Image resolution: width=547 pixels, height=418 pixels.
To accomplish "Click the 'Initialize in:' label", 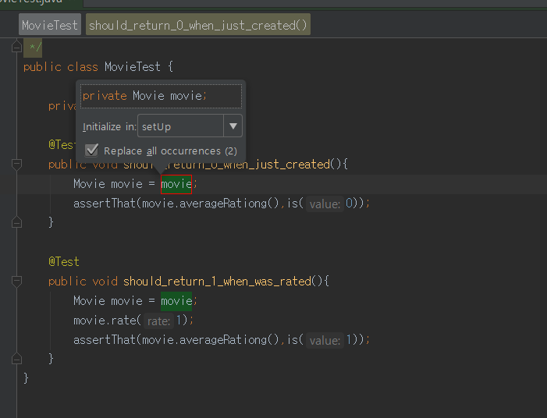I will point(109,126).
